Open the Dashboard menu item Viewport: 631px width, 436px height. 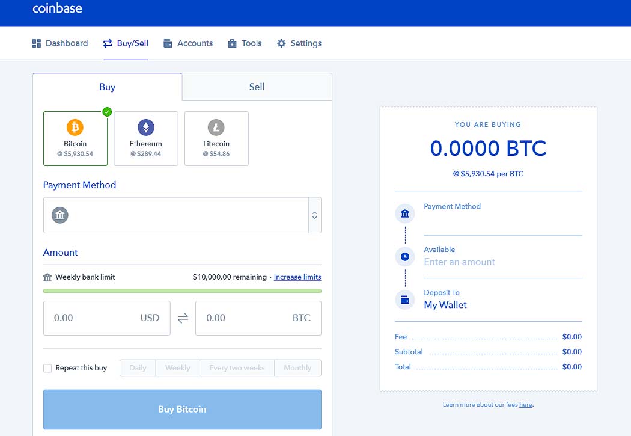[60, 43]
